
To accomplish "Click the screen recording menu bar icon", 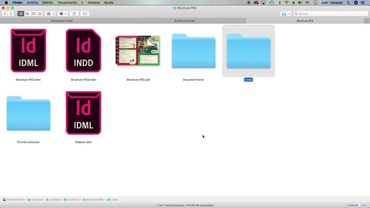I will 249,2.
